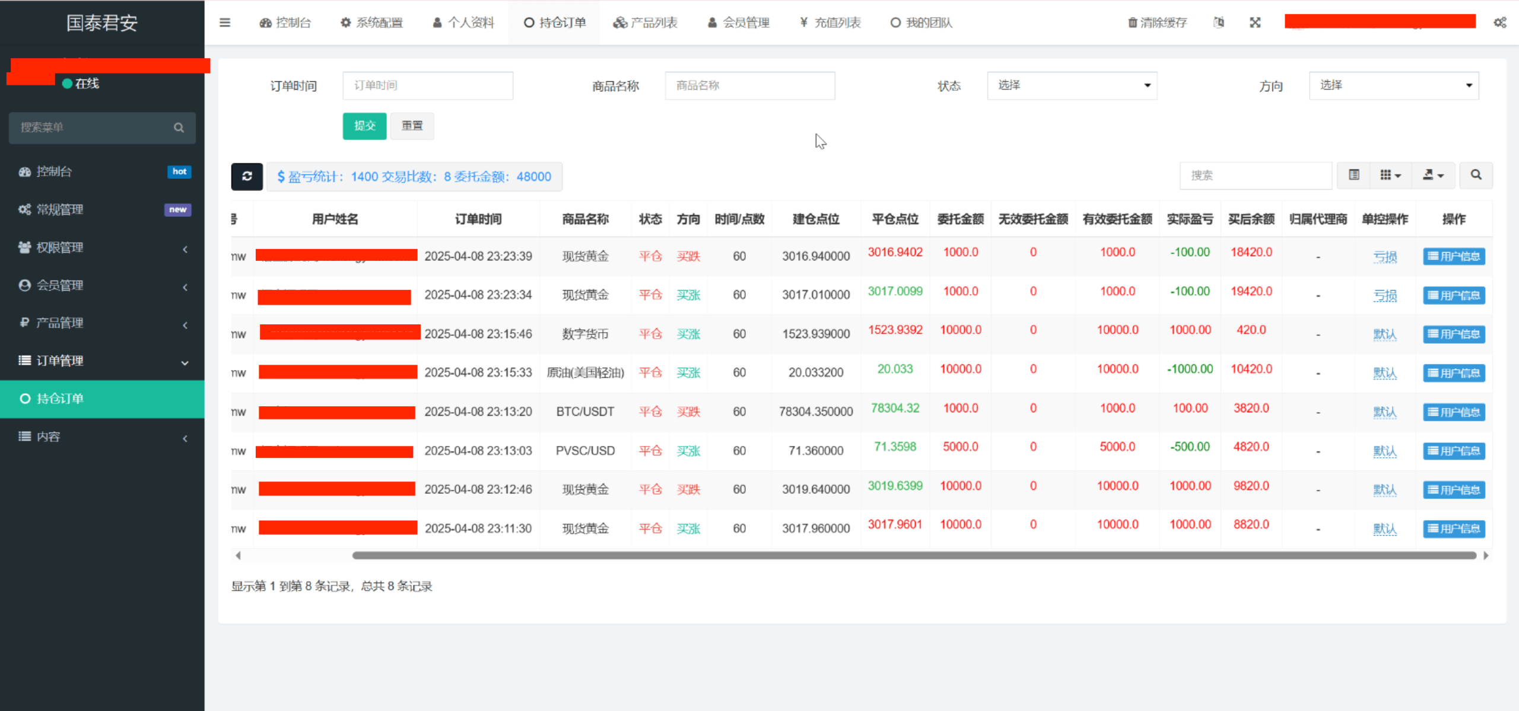
Task: Click the hamburger menu toggle icon
Action: click(224, 23)
